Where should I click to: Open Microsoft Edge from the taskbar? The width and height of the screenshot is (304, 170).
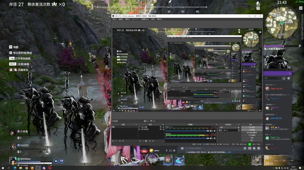click(x=15, y=168)
